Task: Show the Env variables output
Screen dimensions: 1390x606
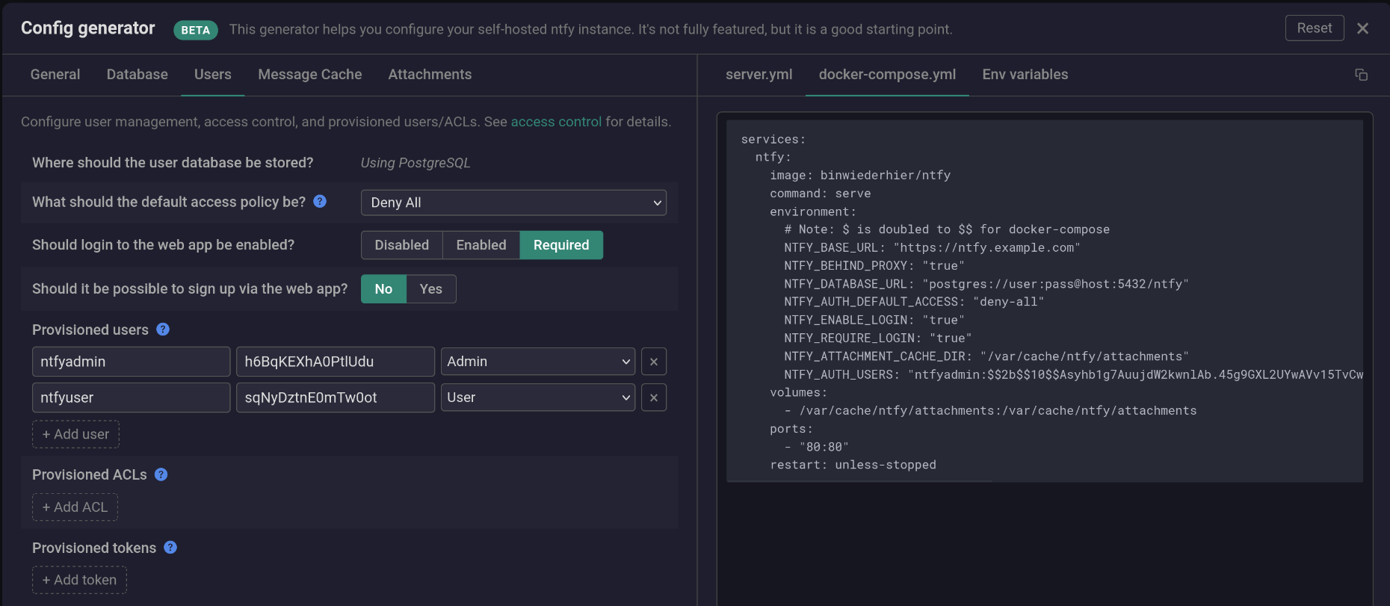Action: pos(1025,75)
